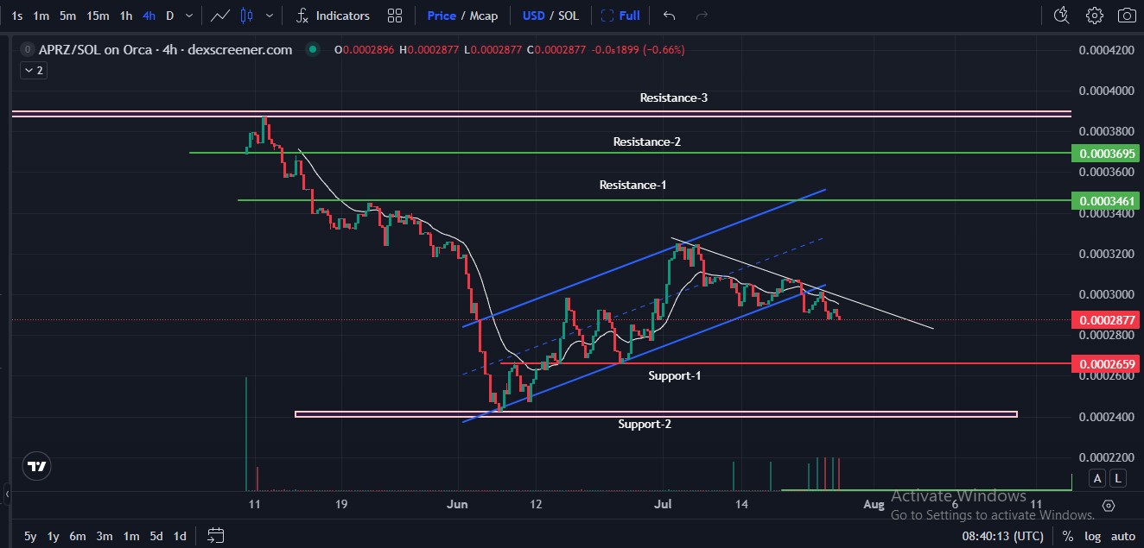Click the Aug date on time axis
1144x548 pixels.
(x=874, y=505)
